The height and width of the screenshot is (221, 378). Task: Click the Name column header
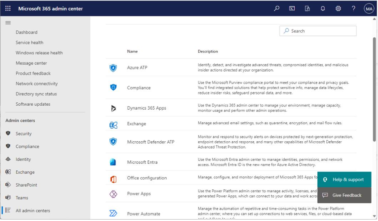click(x=132, y=51)
